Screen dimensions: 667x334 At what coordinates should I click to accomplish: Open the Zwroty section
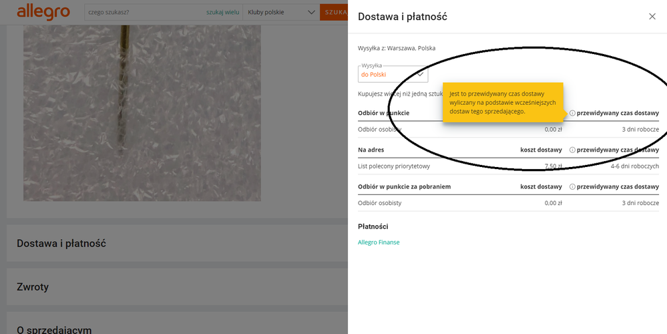[x=177, y=287]
